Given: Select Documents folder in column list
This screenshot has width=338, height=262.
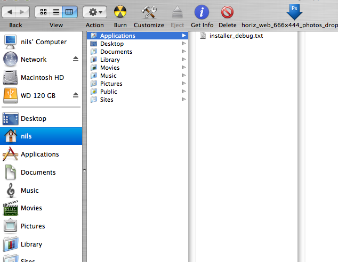Looking at the screenshot, I should pos(138,52).
